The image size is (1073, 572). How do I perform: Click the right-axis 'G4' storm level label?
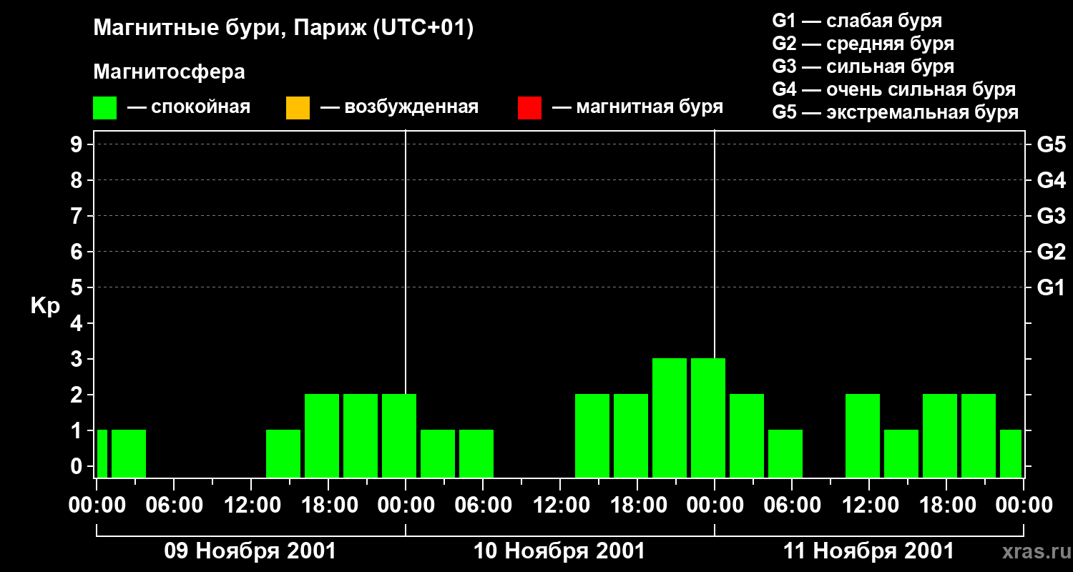(x=1052, y=180)
